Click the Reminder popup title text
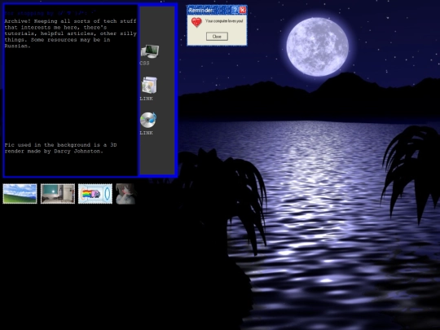Image resolution: width=440 pixels, height=330 pixels. pyautogui.click(x=200, y=11)
